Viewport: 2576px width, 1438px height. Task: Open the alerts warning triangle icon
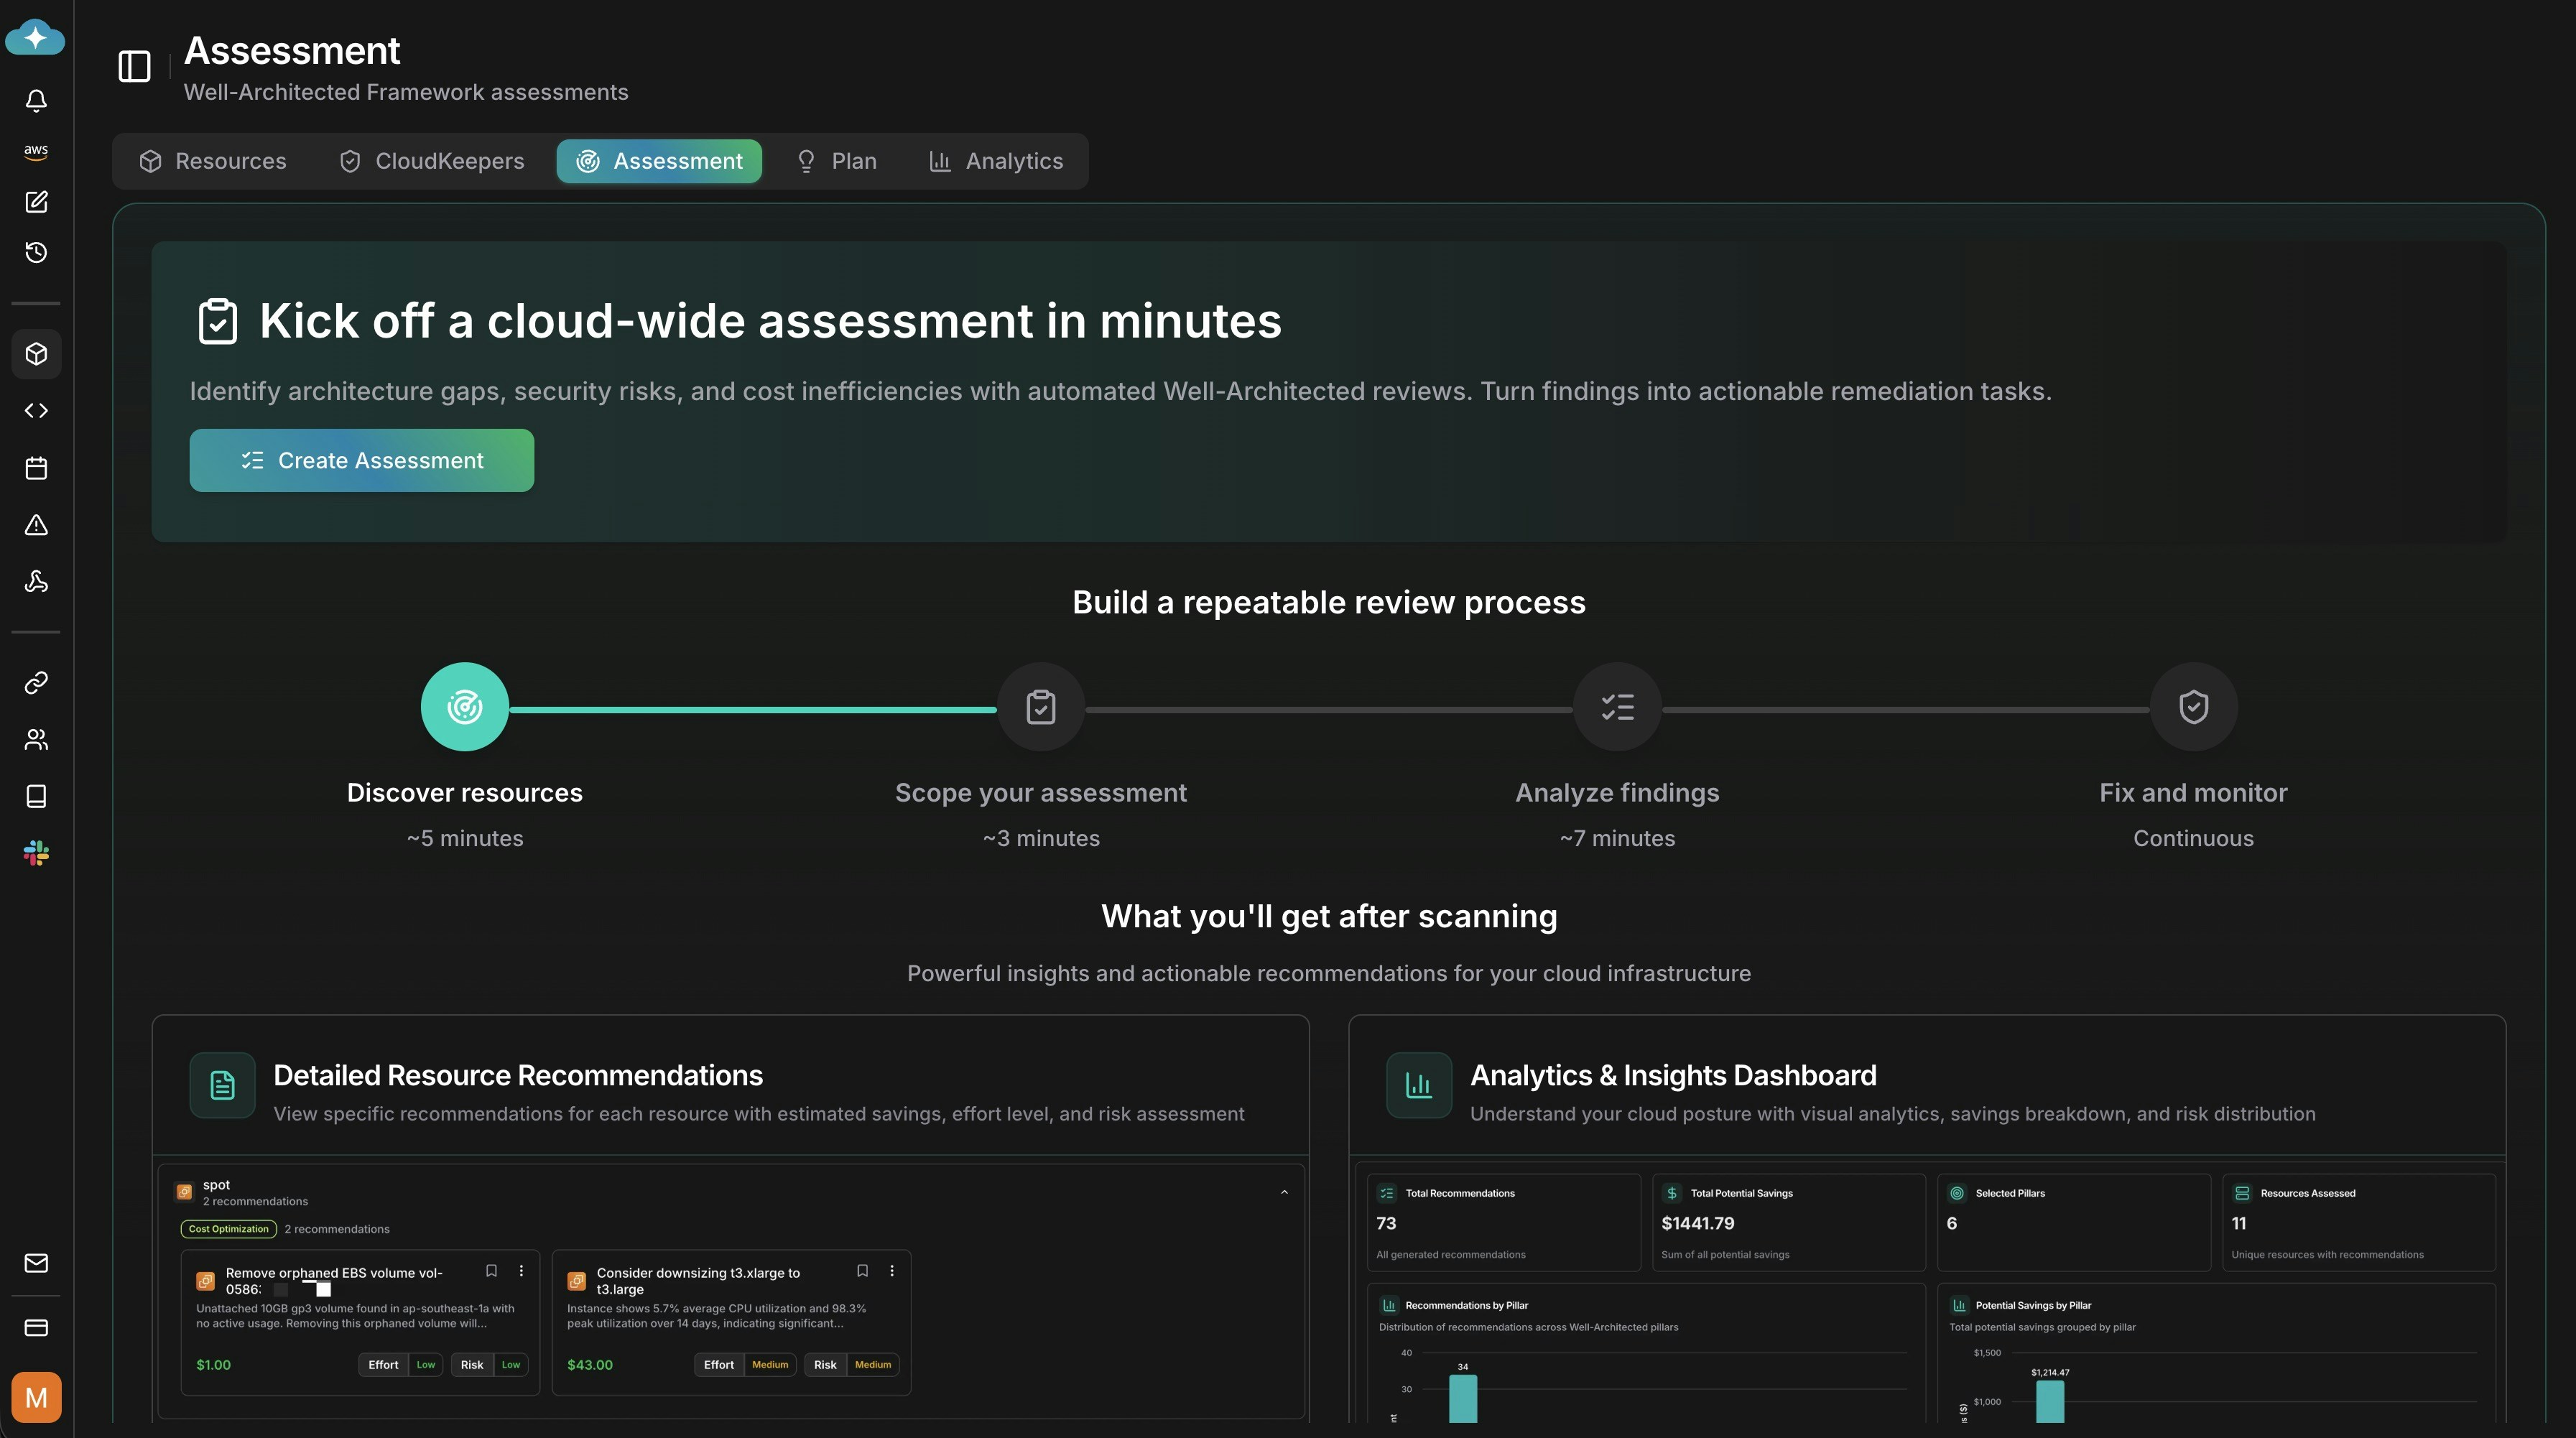[36, 524]
